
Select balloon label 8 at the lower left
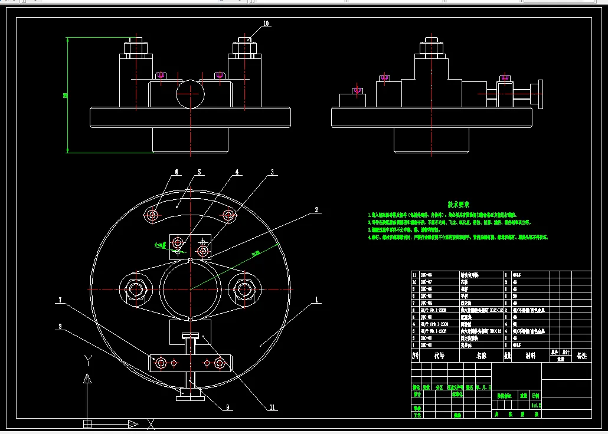click(x=60, y=327)
